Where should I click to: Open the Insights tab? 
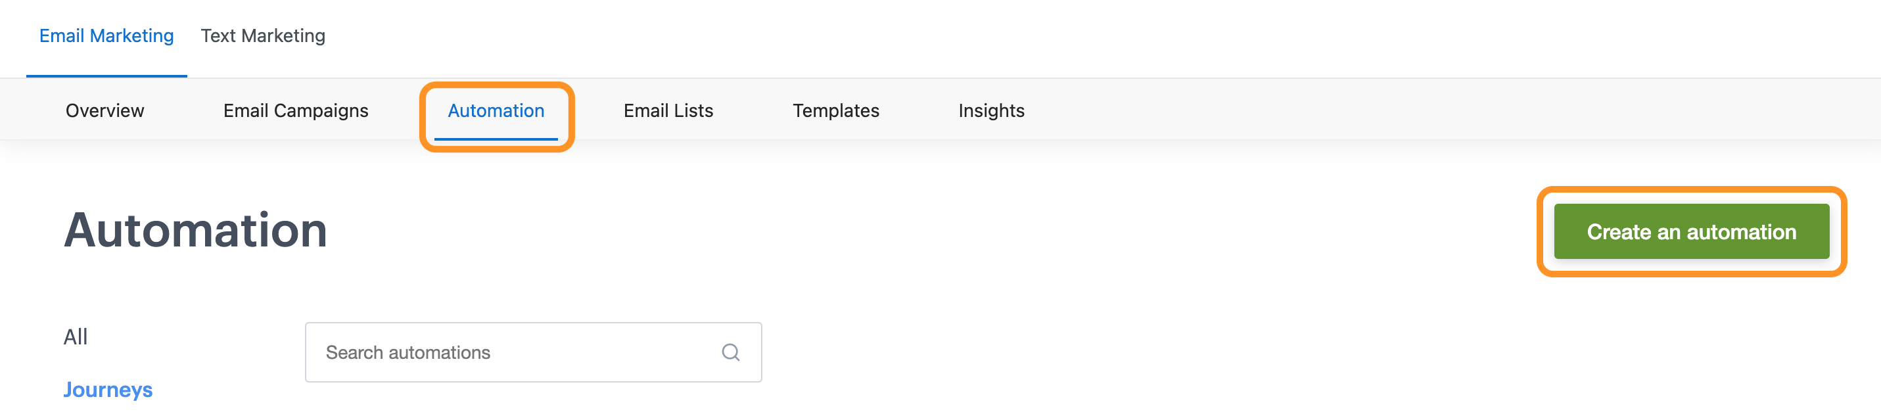[x=991, y=110]
